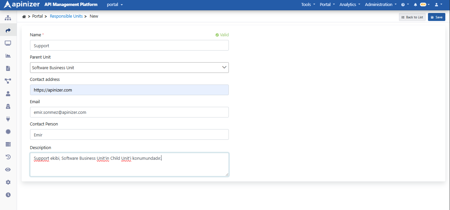
Task: Select the monitor icon in the sidebar
Action: [x=8, y=43]
